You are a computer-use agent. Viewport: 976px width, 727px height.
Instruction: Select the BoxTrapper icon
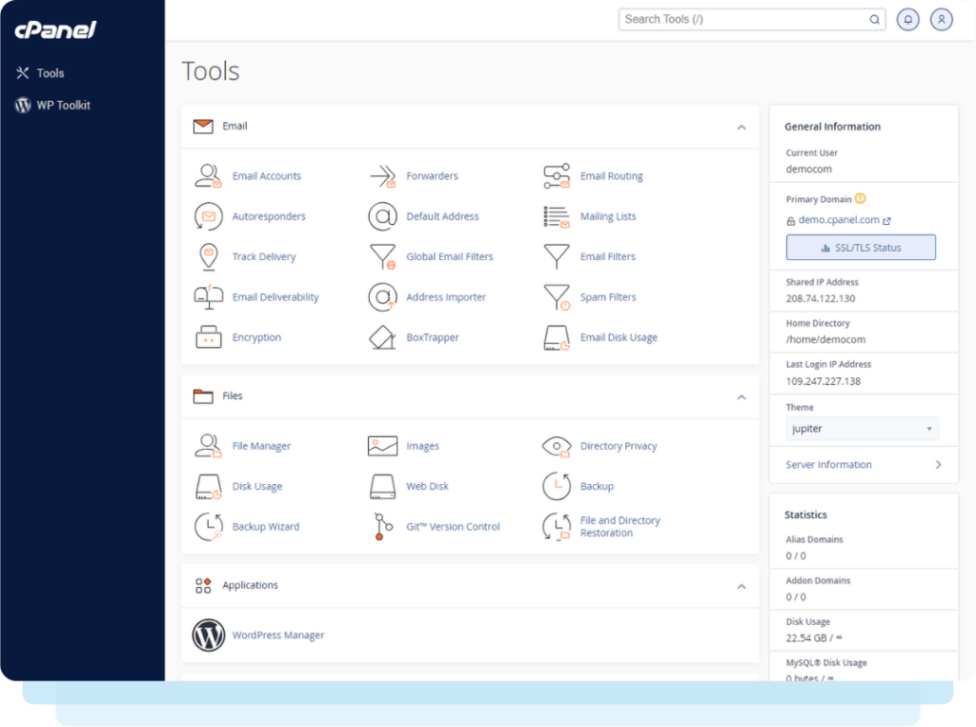[381, 337]
